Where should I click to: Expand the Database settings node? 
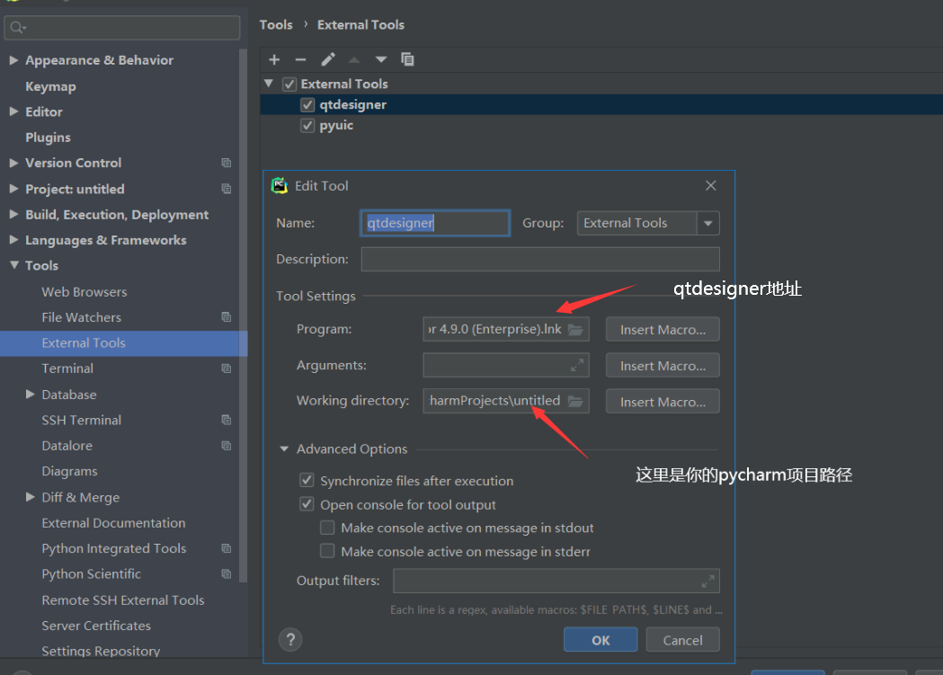pos(30,394)
